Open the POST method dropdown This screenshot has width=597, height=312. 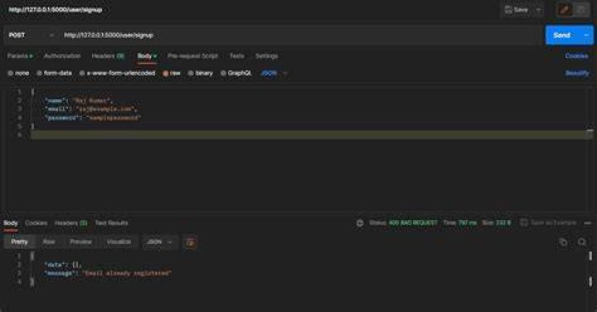click(32, 36)
